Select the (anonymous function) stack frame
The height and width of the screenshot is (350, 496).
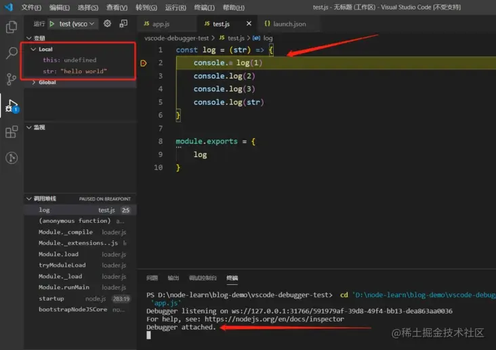[81, 221]
